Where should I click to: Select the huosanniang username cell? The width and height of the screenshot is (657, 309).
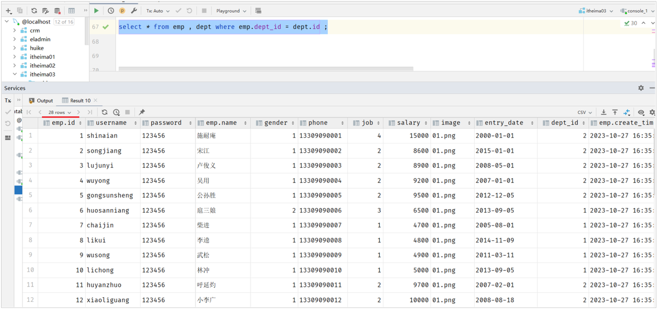(x=113, y=210)
